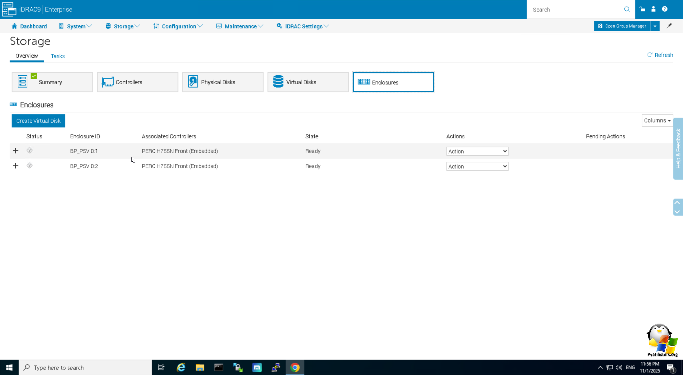Expand the BP_PSV 0:2 enclosure row
Screen dimensions: 683x375
coord(16,166)
